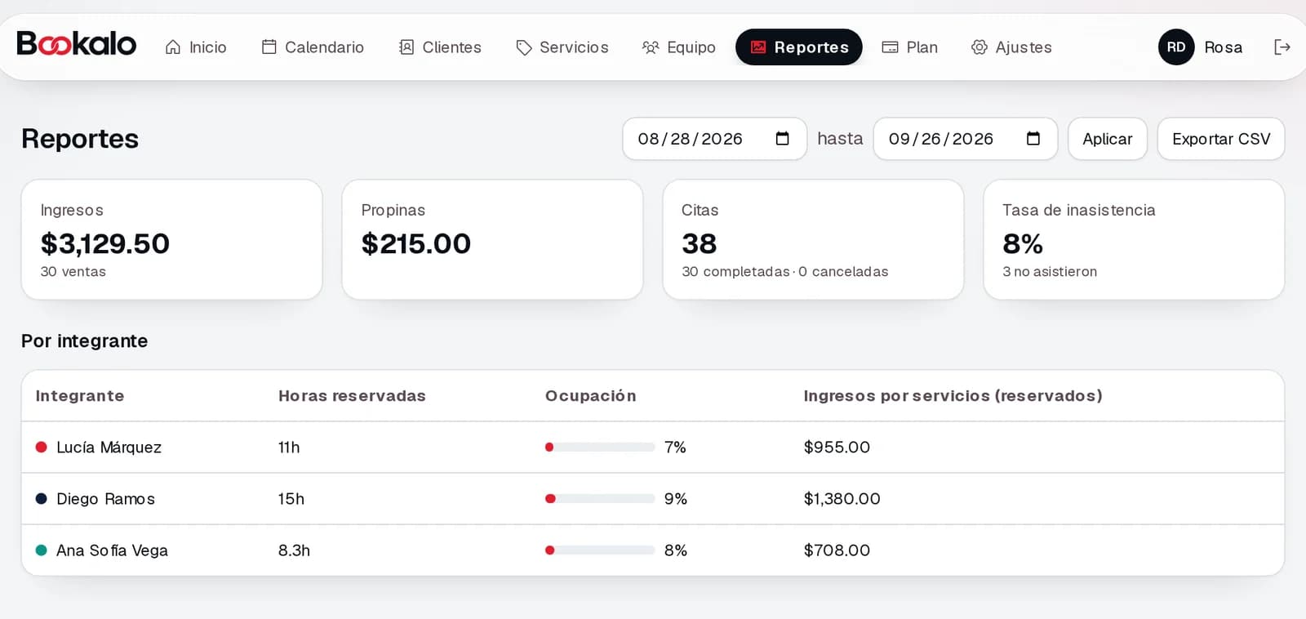Select the Ana Sofía Vega name
The width and height of the screenshot is (1306, 619).
click(112, 550)
